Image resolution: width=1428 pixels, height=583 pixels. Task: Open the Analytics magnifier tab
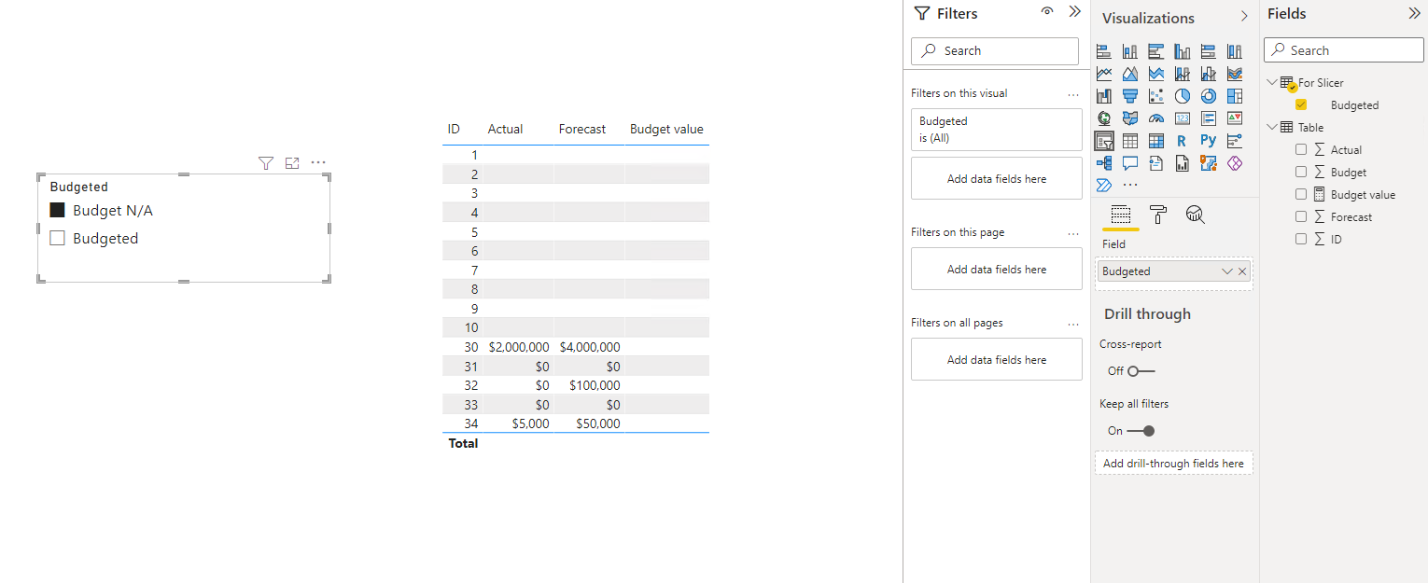click(1195, 215)
